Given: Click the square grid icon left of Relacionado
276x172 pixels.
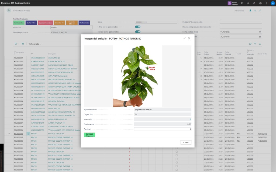Looking at the screenshot, I should point(23,44).
